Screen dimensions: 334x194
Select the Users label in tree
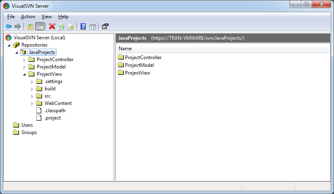coord(27,125)
